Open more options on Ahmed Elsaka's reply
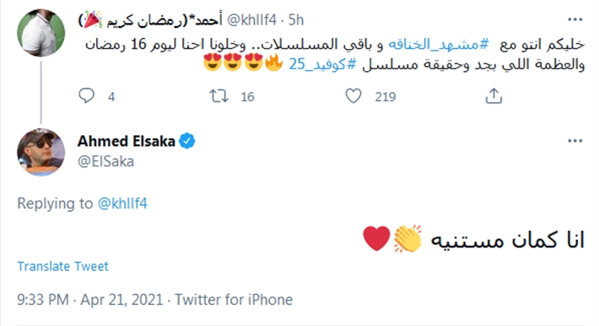This screenshot has width=599, height=326. tap(575, 141)
